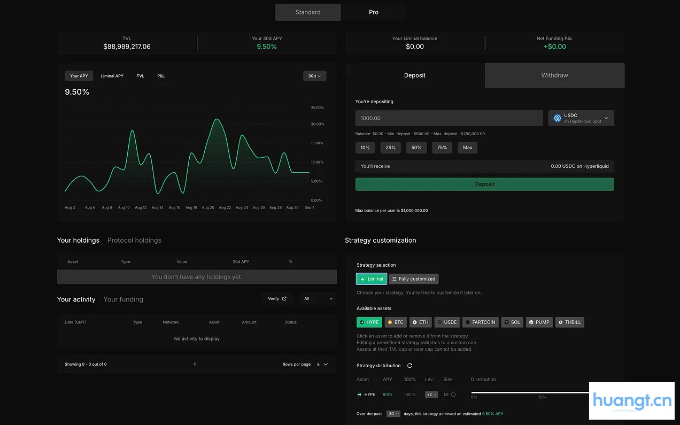680x425 pixels.
Task: Switch to the Withdraw tab
Action: pyautogui.click(x=554, y=75)
